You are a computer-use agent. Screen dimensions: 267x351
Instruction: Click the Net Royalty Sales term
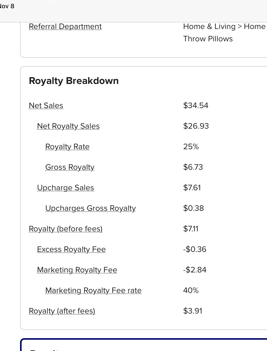point(68,126)
